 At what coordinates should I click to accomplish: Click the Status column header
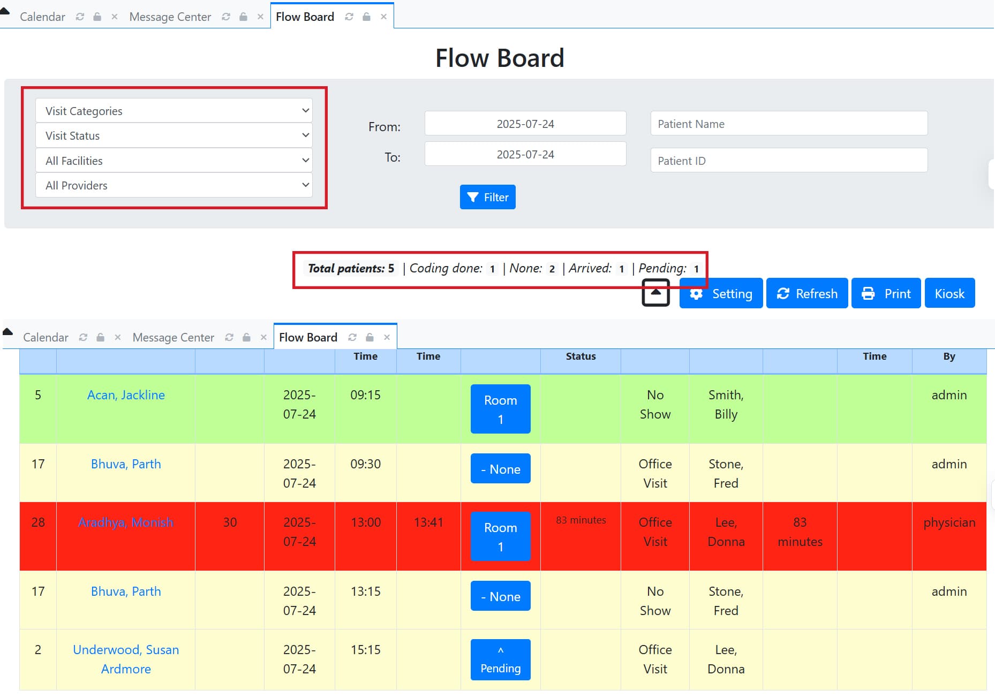click(581, 356)
